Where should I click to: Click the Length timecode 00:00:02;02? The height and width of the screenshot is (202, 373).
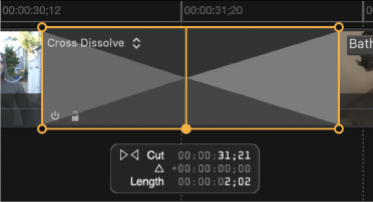[x=214, y=182]
